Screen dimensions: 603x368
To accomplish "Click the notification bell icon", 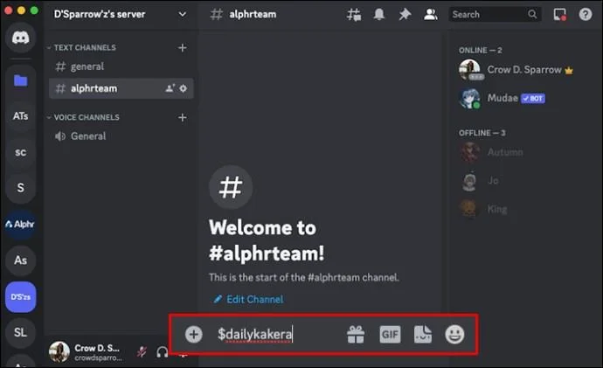I will click(379, 14).
